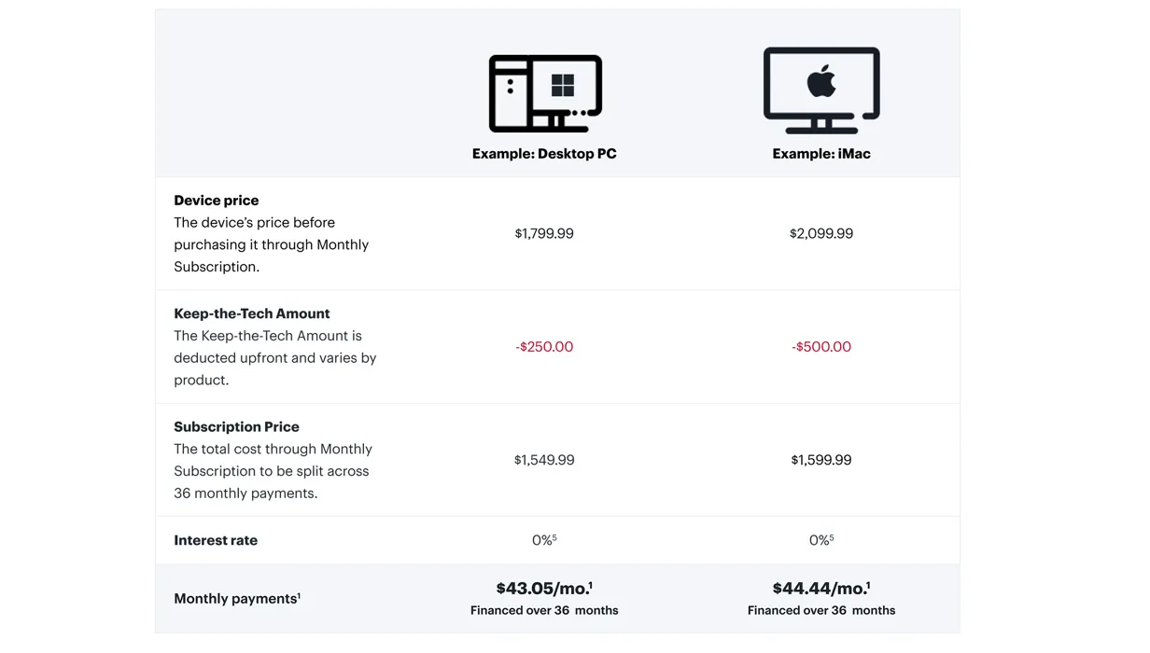Click the Desktop PC Windows icon
Image resolution: width=1150 pixels, height=653 pixels.
[x=545, y=93]
